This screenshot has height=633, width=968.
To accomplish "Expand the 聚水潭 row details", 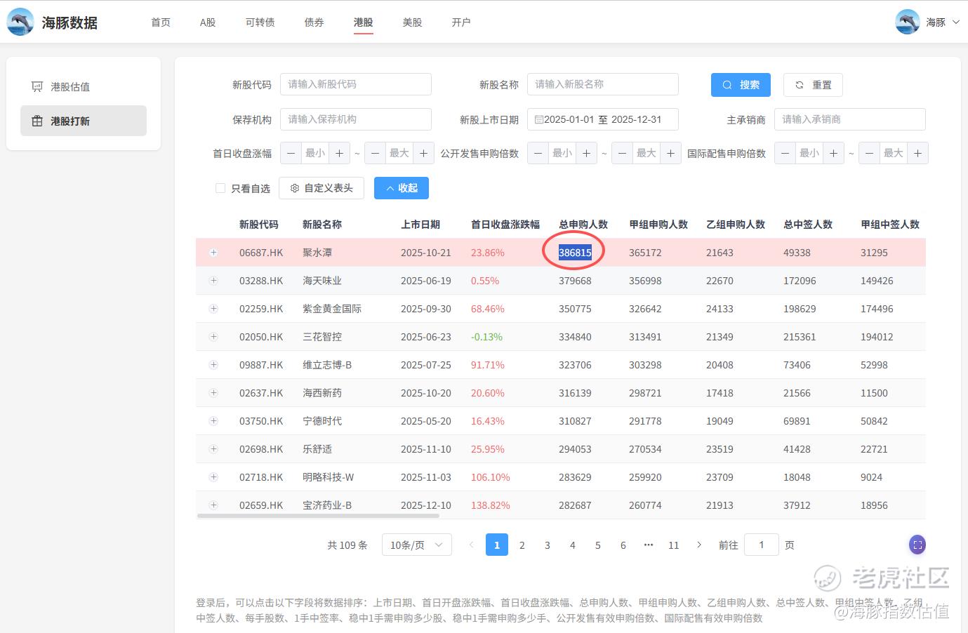I will tap(213, 253).
